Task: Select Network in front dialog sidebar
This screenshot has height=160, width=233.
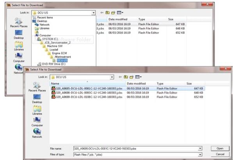Action: 37,133
